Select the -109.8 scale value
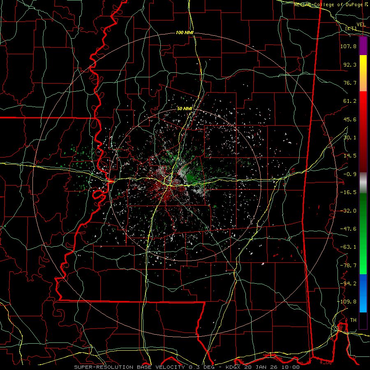370x370 pixels. point(347,302)
